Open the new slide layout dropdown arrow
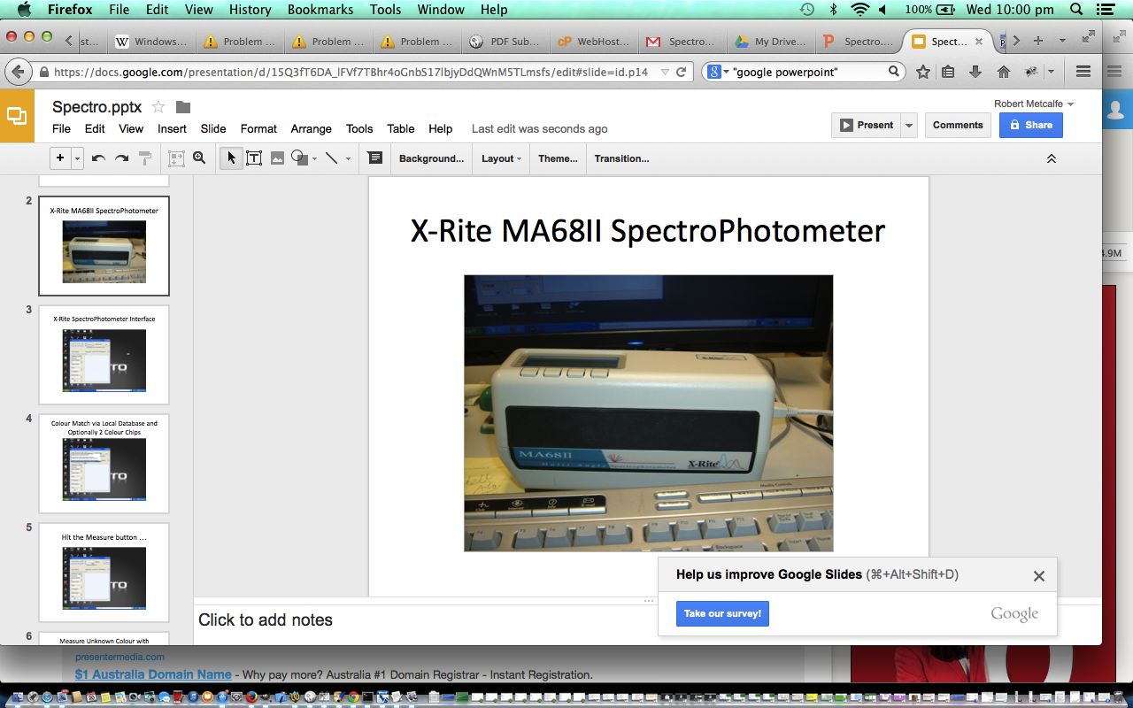 tap(78, 158)
